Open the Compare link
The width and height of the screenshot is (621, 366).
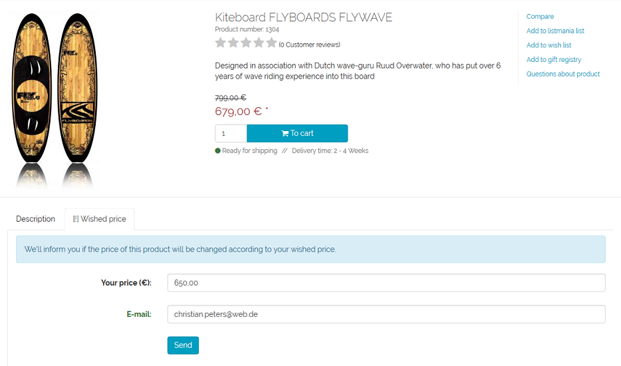[x=540, y=17]
